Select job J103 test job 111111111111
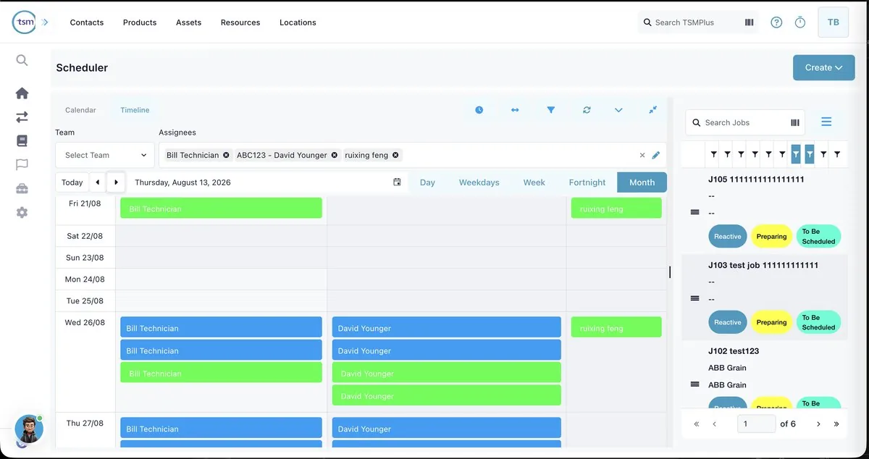 (x=763, y=265)
